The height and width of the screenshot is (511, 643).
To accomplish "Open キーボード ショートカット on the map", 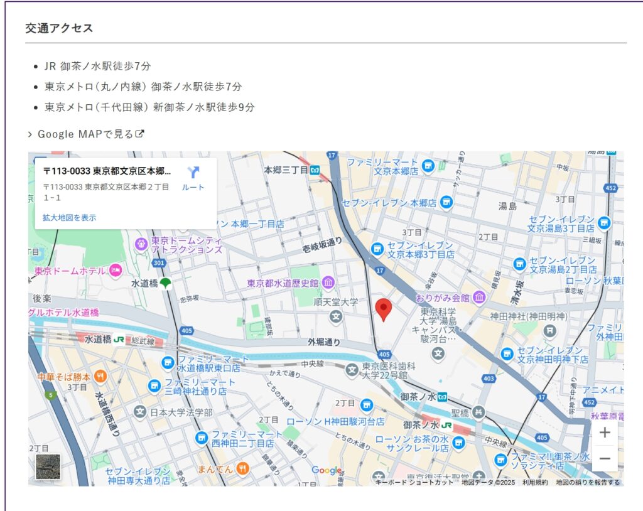I will coord(414,482).
